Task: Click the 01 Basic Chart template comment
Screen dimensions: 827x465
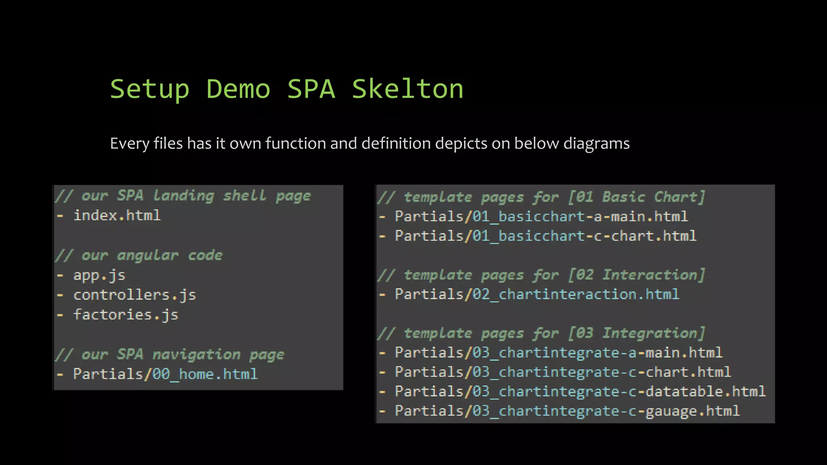Action: pyautogui.click(x=541, y=197)
